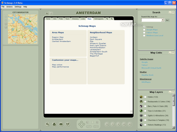Screen dimensions: 177x132
Task: Switch to the Directory tab
Action: tap(75, 19)
